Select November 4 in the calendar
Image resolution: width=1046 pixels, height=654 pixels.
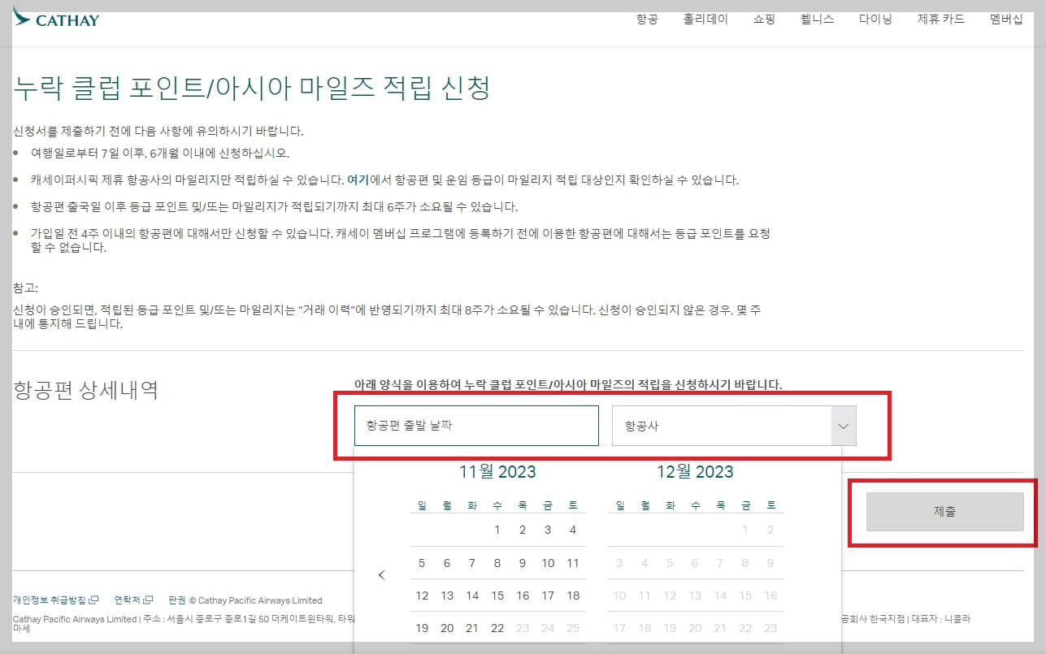pos(573,530)
